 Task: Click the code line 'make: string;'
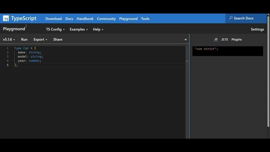30,52
